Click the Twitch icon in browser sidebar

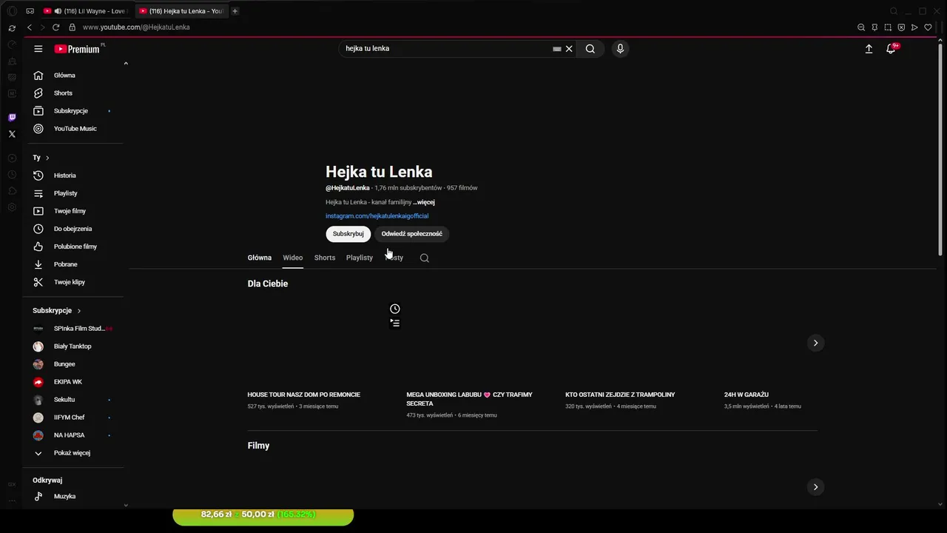[x=12, y=118]
